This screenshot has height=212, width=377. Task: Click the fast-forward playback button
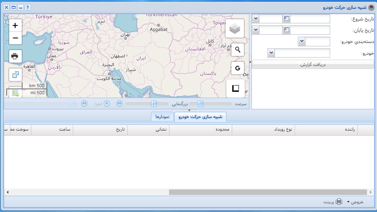click(119, 103)
